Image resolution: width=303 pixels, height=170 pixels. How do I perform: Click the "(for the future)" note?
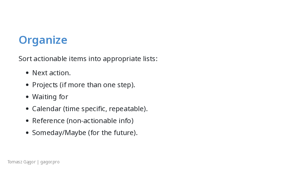pos(113,133)
